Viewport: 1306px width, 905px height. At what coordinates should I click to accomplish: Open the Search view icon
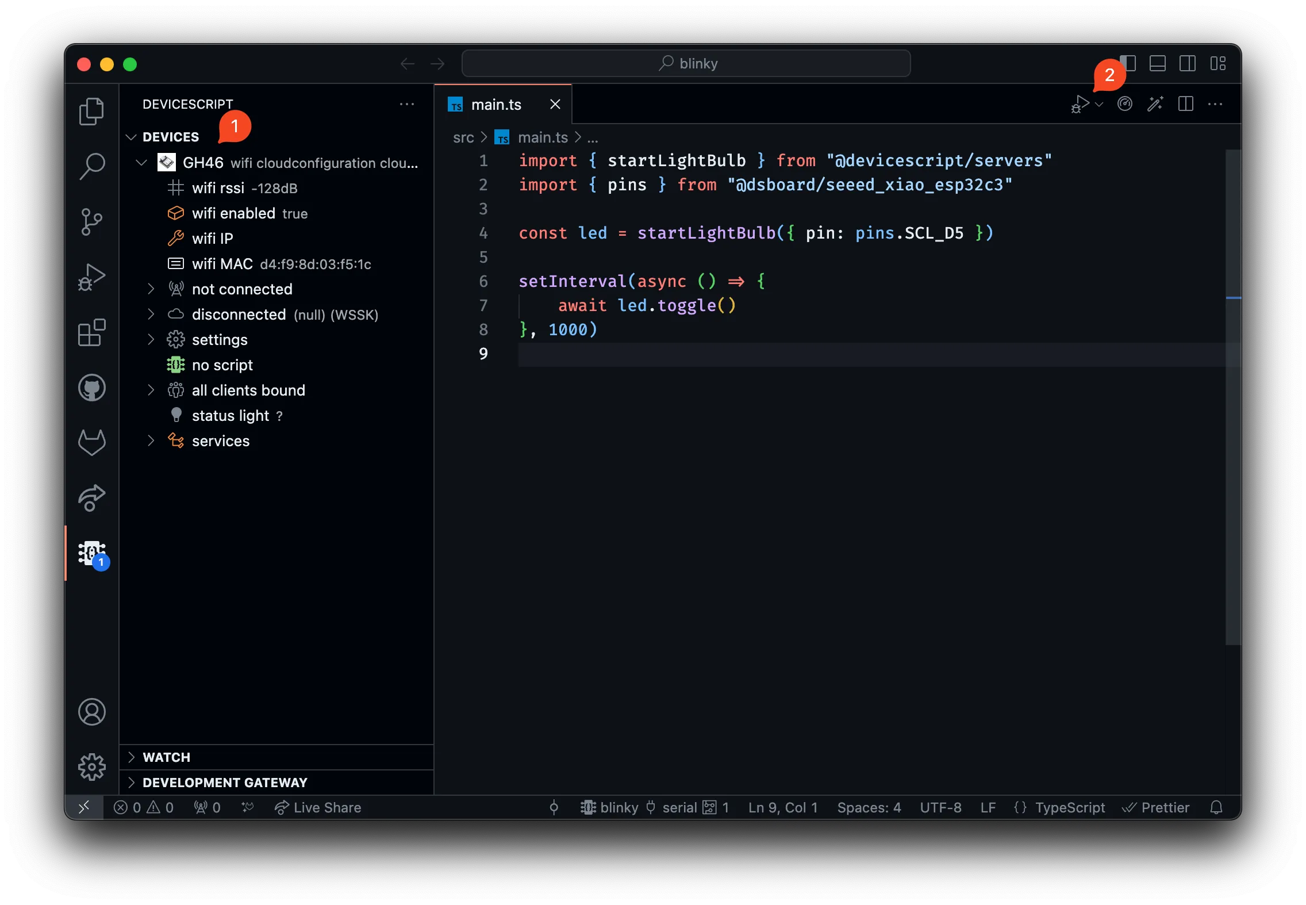pyautogui.click(x=92, y=166)
